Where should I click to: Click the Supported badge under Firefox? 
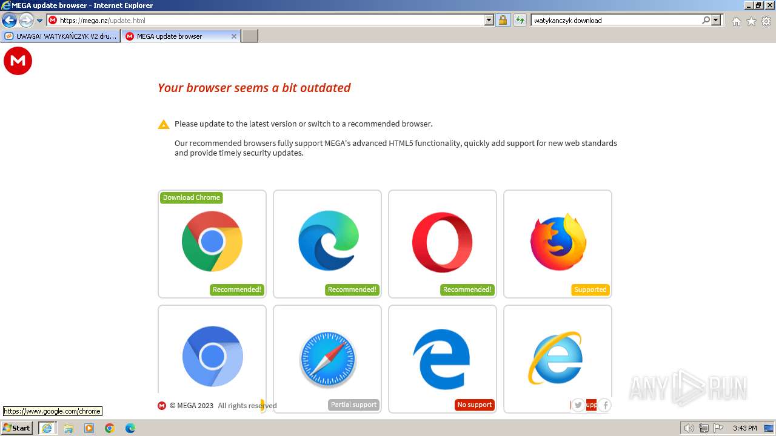tap(590, 289)
